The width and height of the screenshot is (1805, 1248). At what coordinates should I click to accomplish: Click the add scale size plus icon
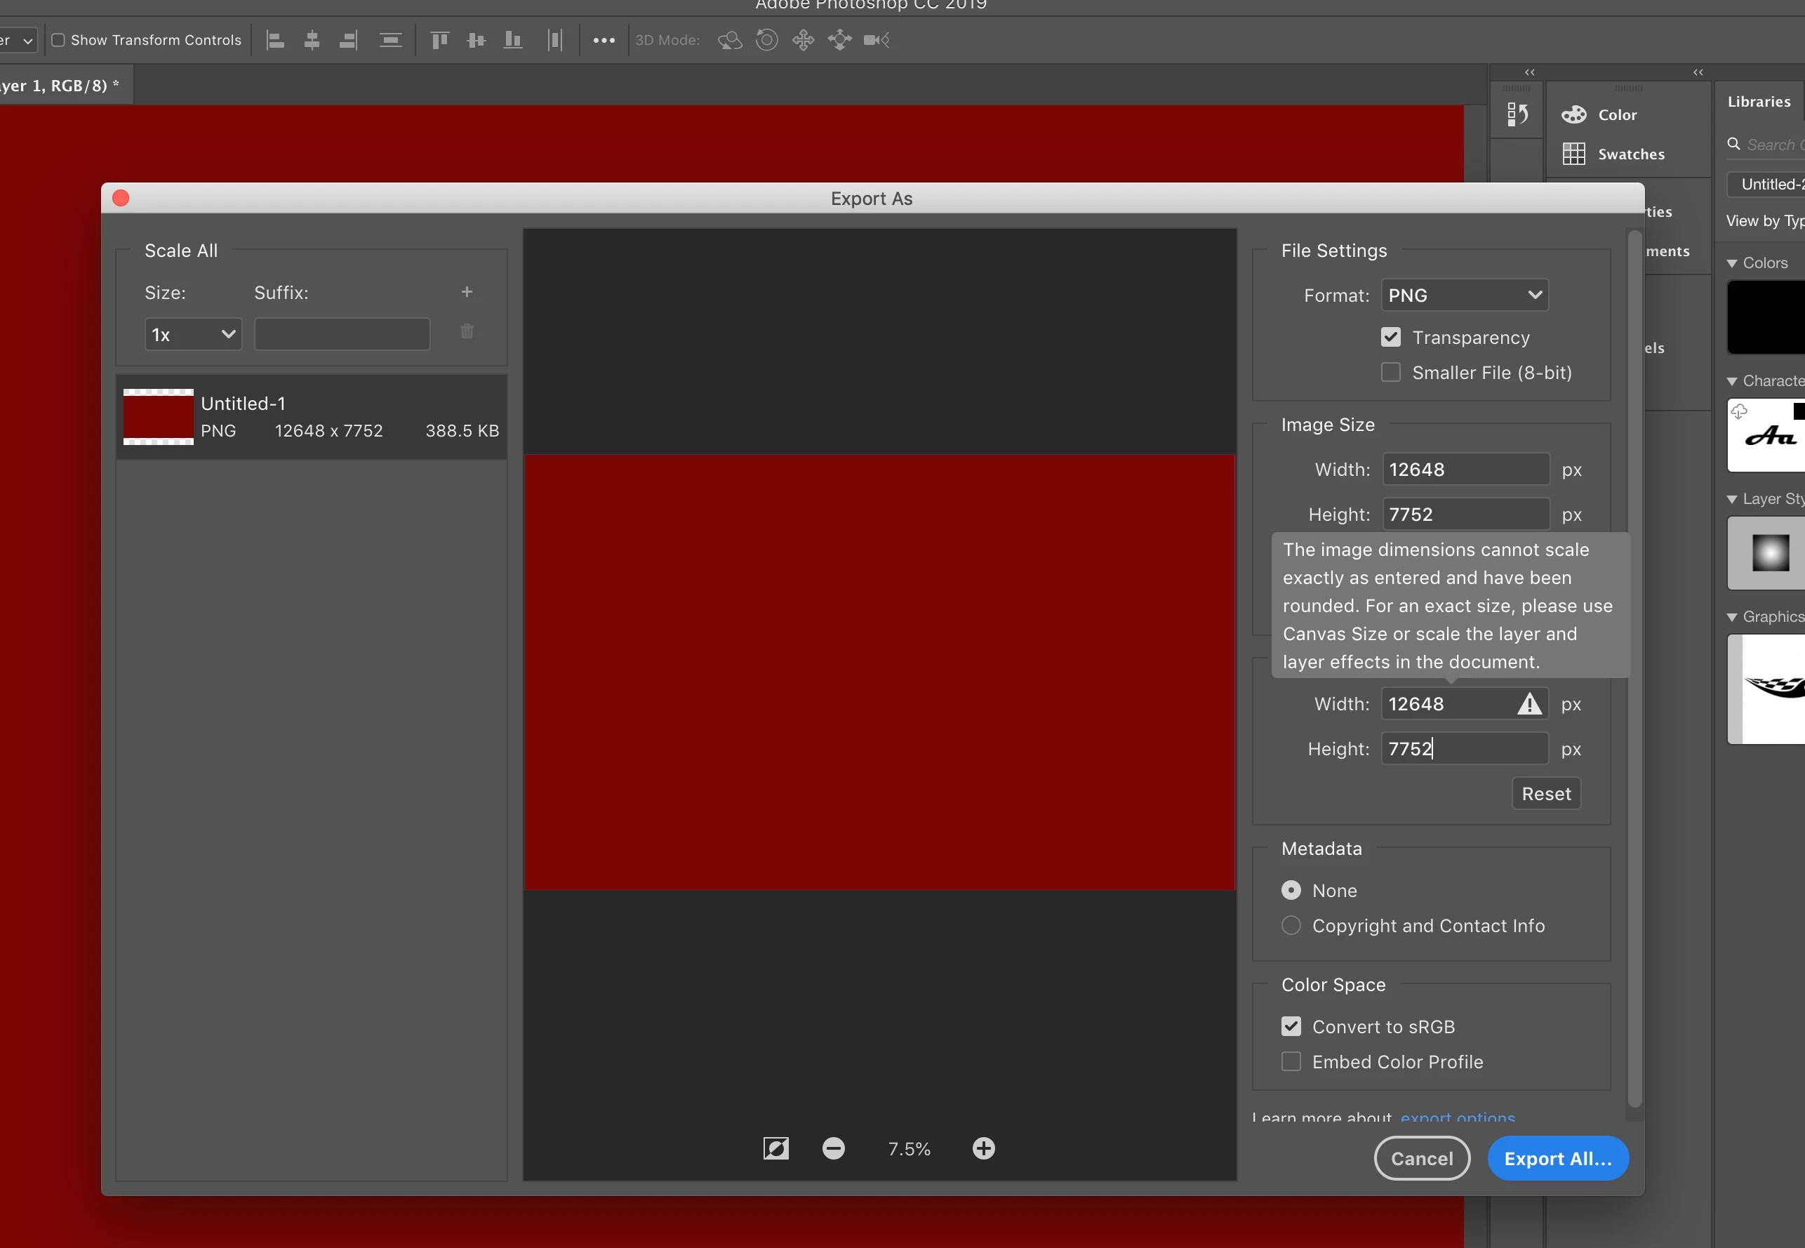(x=467, y=292)
